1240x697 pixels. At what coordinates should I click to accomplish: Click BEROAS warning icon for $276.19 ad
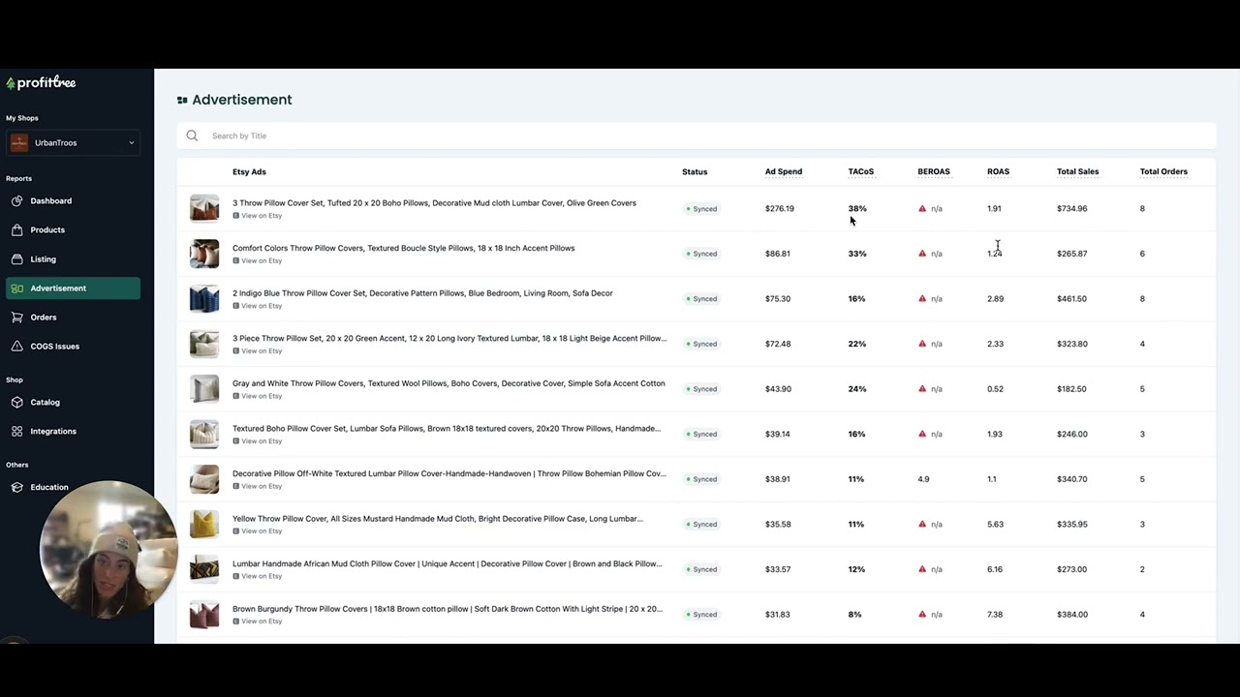tap(922, 208)
